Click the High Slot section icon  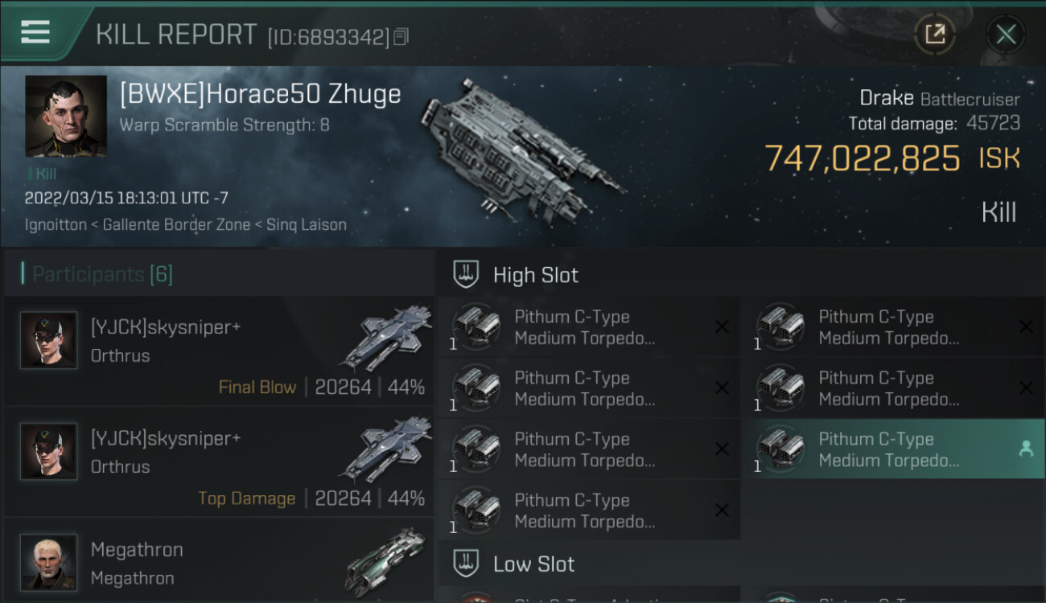467,274
